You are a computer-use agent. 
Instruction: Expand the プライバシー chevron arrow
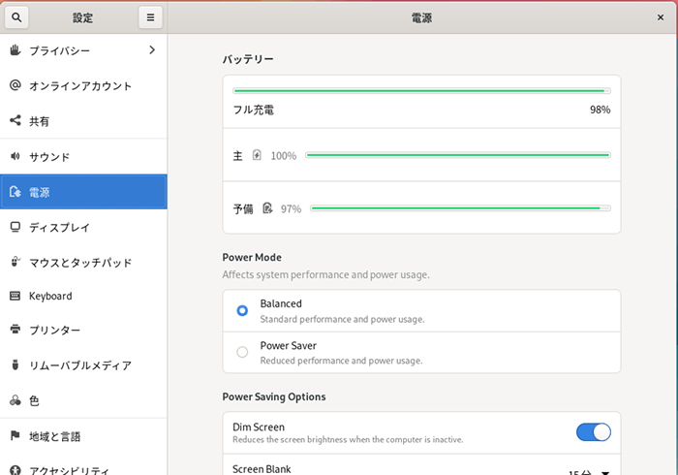coord(151,49)
